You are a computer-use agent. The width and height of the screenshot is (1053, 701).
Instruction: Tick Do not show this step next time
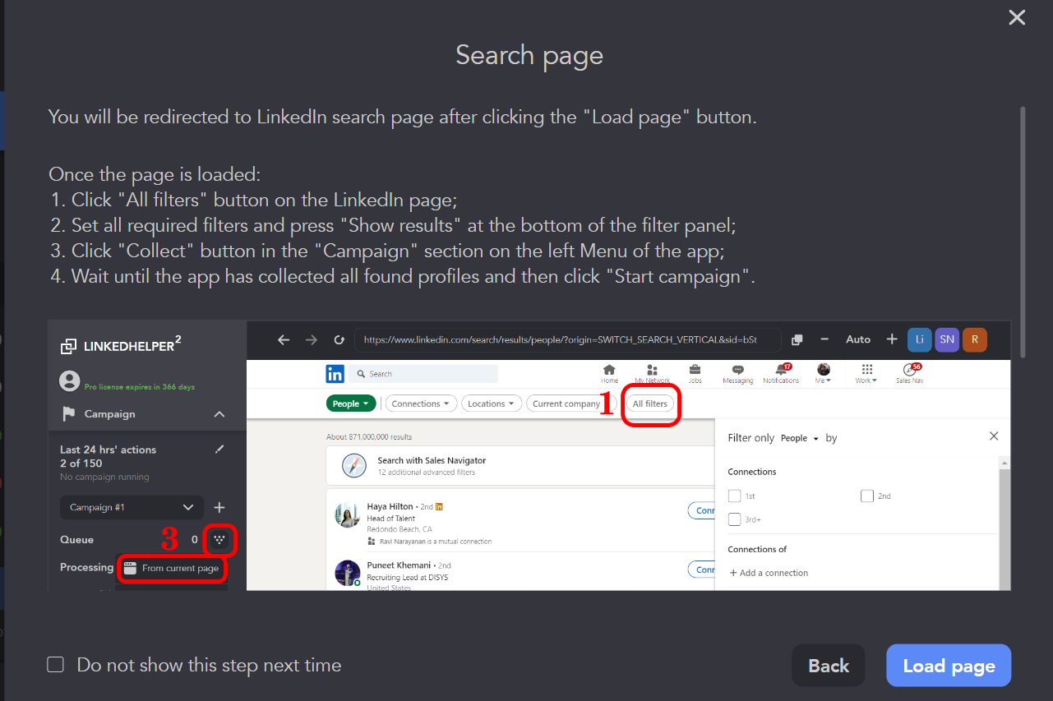(55, 664)
